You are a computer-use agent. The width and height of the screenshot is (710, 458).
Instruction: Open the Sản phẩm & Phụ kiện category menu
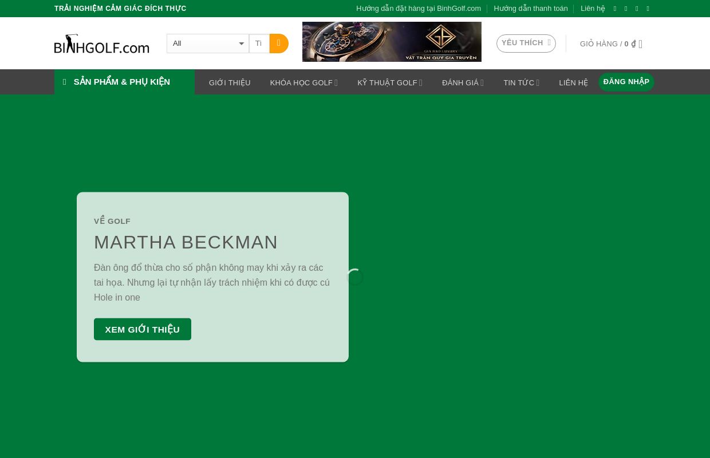124,82
